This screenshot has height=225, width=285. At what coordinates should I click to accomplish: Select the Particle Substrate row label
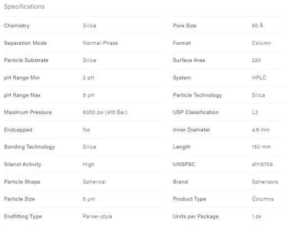click(26, 60)
